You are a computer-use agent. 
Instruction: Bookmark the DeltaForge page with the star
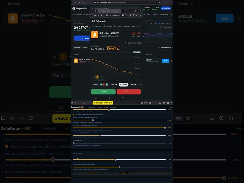pos(150,103)
